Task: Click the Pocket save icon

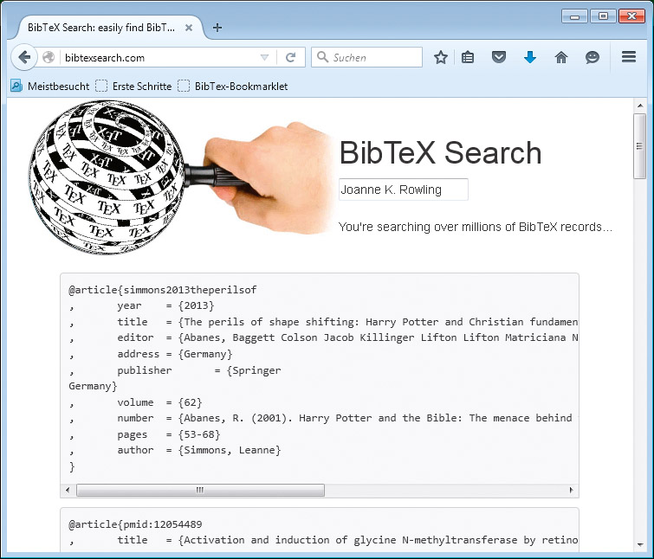Action: click(499, 58)
